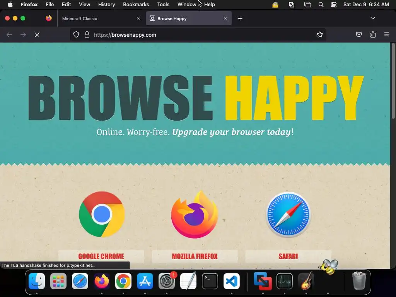The width and height of the screenshot is (396, 297).
Task: Open Control Center in menu bar
Action: [334, 5]
